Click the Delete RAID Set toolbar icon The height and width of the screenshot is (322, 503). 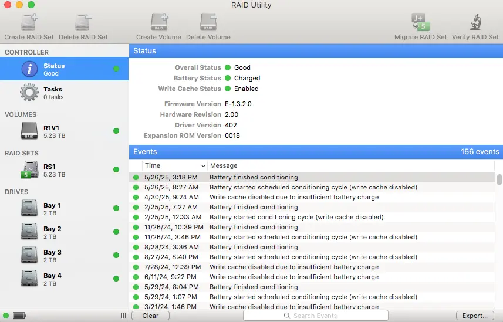point(83,23)
